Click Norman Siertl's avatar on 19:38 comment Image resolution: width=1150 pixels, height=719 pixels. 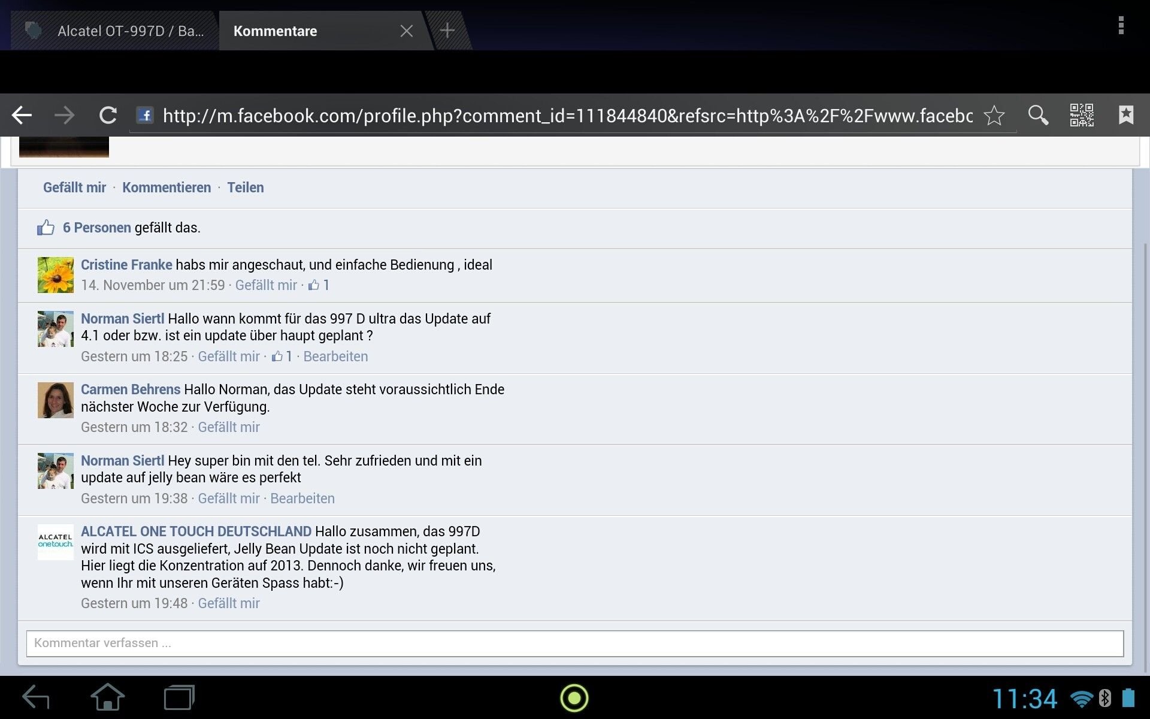56,471
